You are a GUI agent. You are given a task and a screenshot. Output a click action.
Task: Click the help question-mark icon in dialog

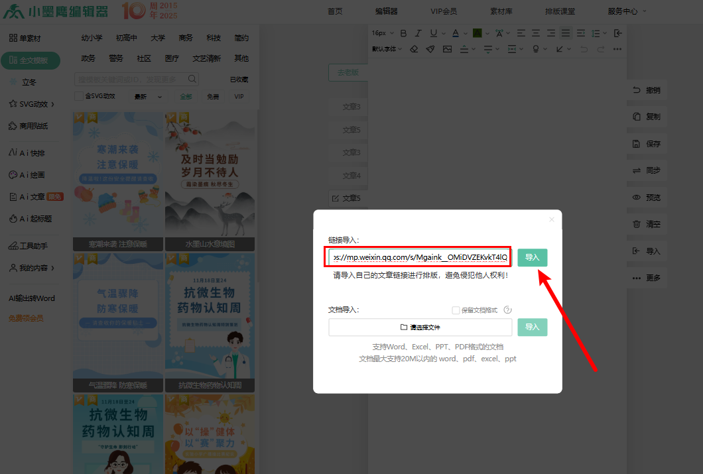507,310
